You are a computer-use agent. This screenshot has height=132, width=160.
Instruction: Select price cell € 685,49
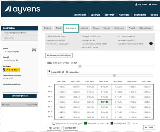coord(90,102)
